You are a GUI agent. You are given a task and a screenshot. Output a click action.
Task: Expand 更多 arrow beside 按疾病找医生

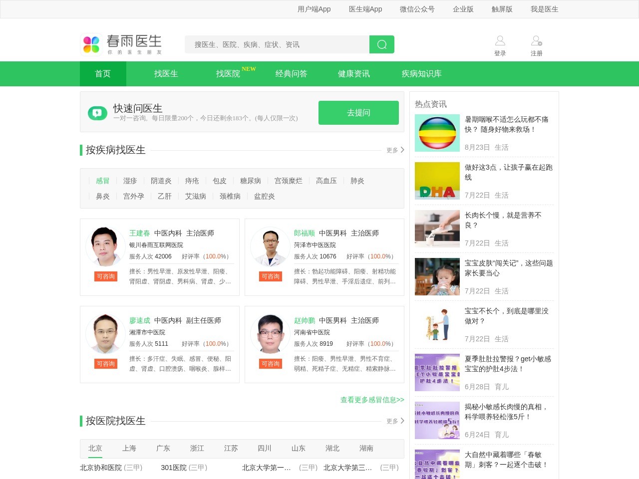point(402,150)
